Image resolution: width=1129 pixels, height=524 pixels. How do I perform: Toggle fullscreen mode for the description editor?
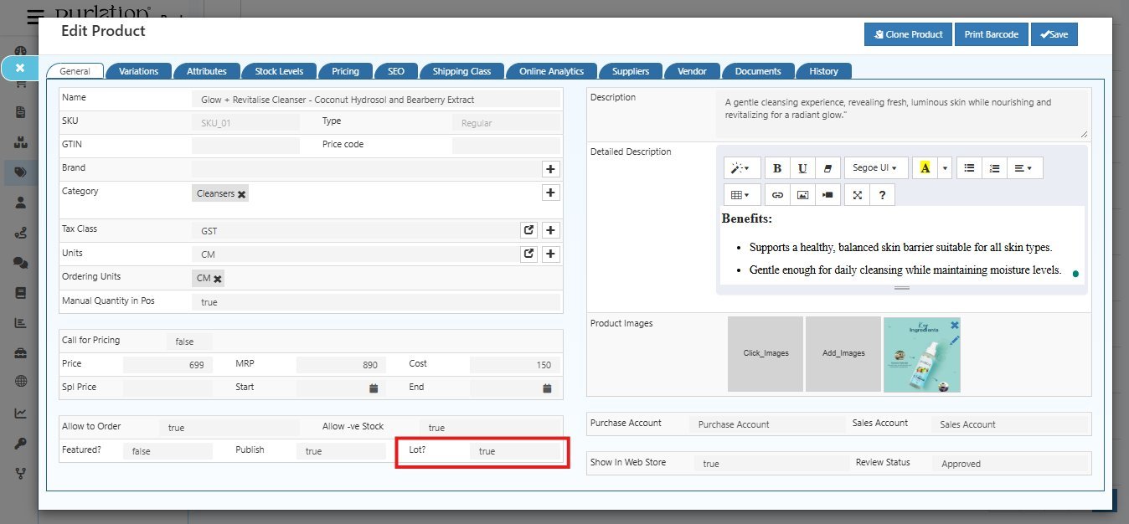click(857, 194)
